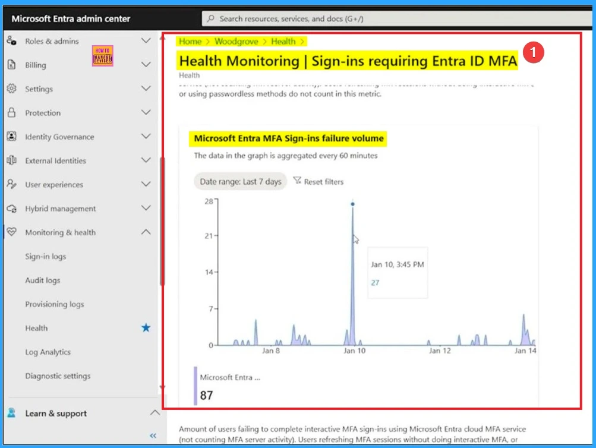Click the search magnifier icon
The height and width of the screenshot is (448, 596).
[210, 18]
